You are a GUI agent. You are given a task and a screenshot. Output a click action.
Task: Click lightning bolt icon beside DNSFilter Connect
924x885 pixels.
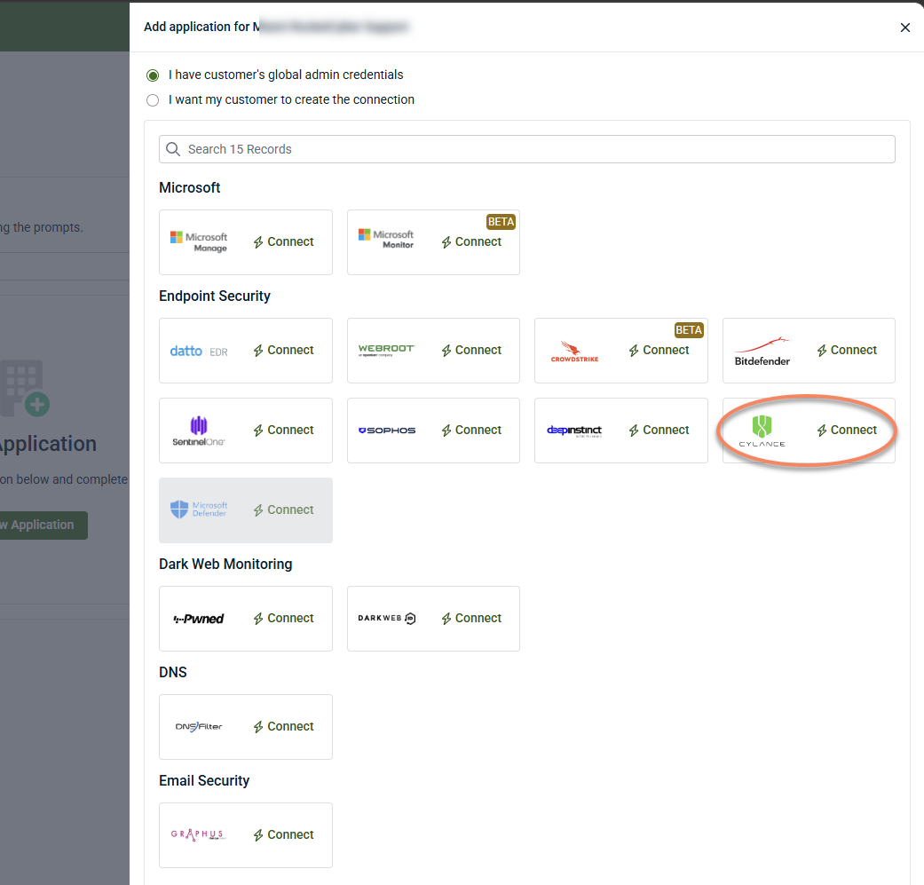[258, 728]
